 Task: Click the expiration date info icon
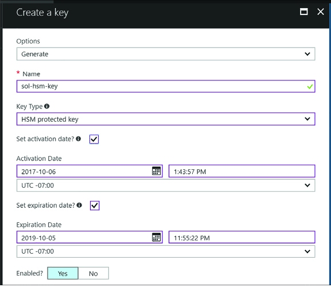[79, 205]
